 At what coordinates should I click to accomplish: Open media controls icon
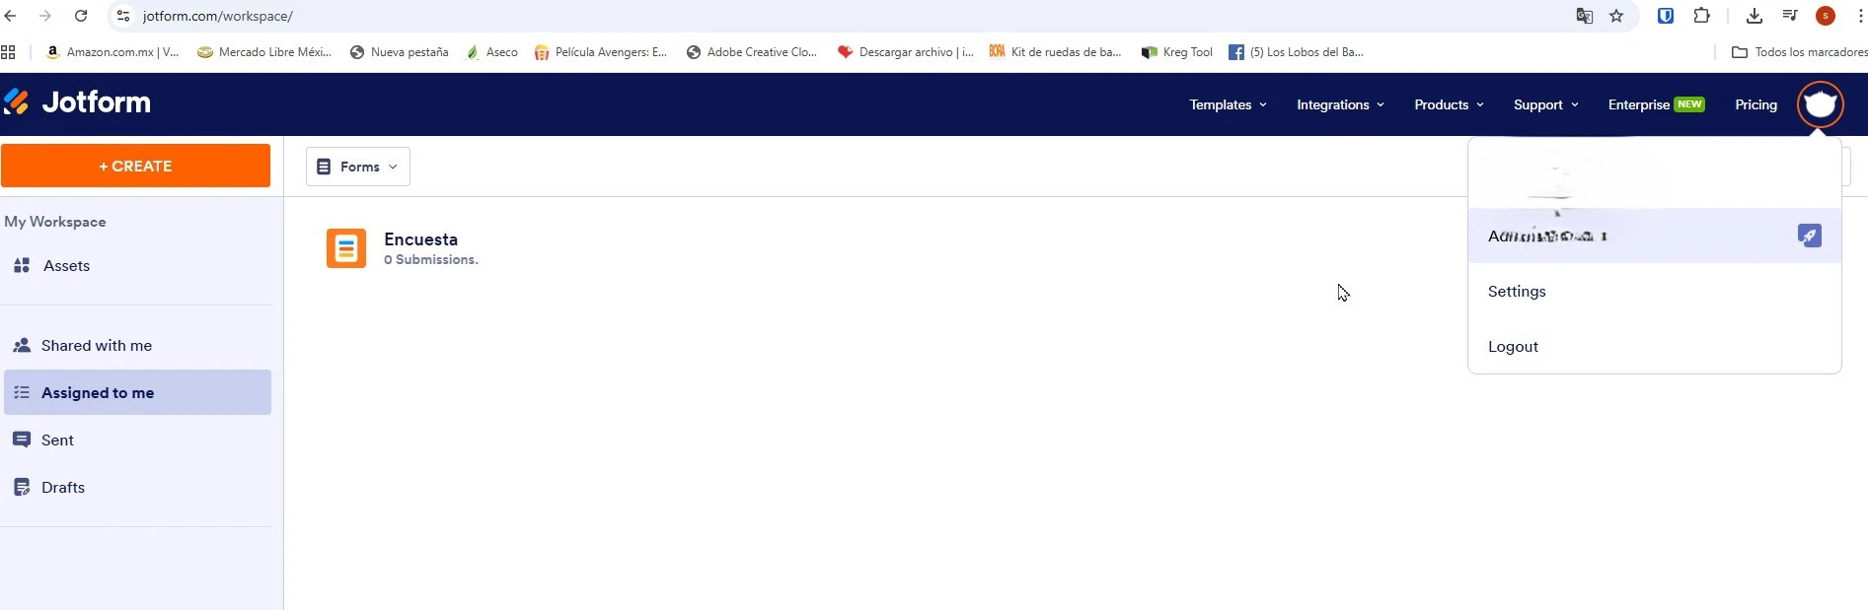[1790, 16]
